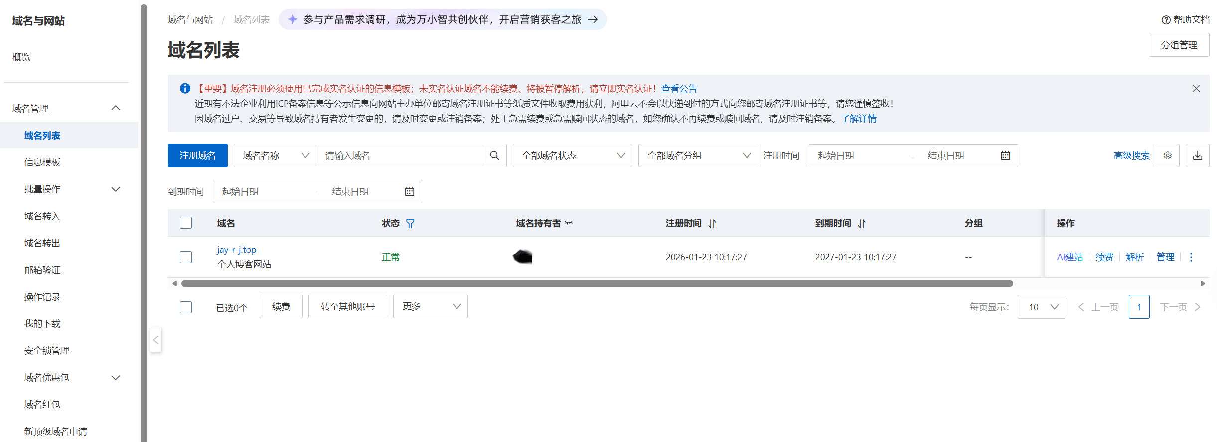This screenshot has height=442, width=1217.
Task: Filter by status funnel icon
Action: (x=410, y=224)
